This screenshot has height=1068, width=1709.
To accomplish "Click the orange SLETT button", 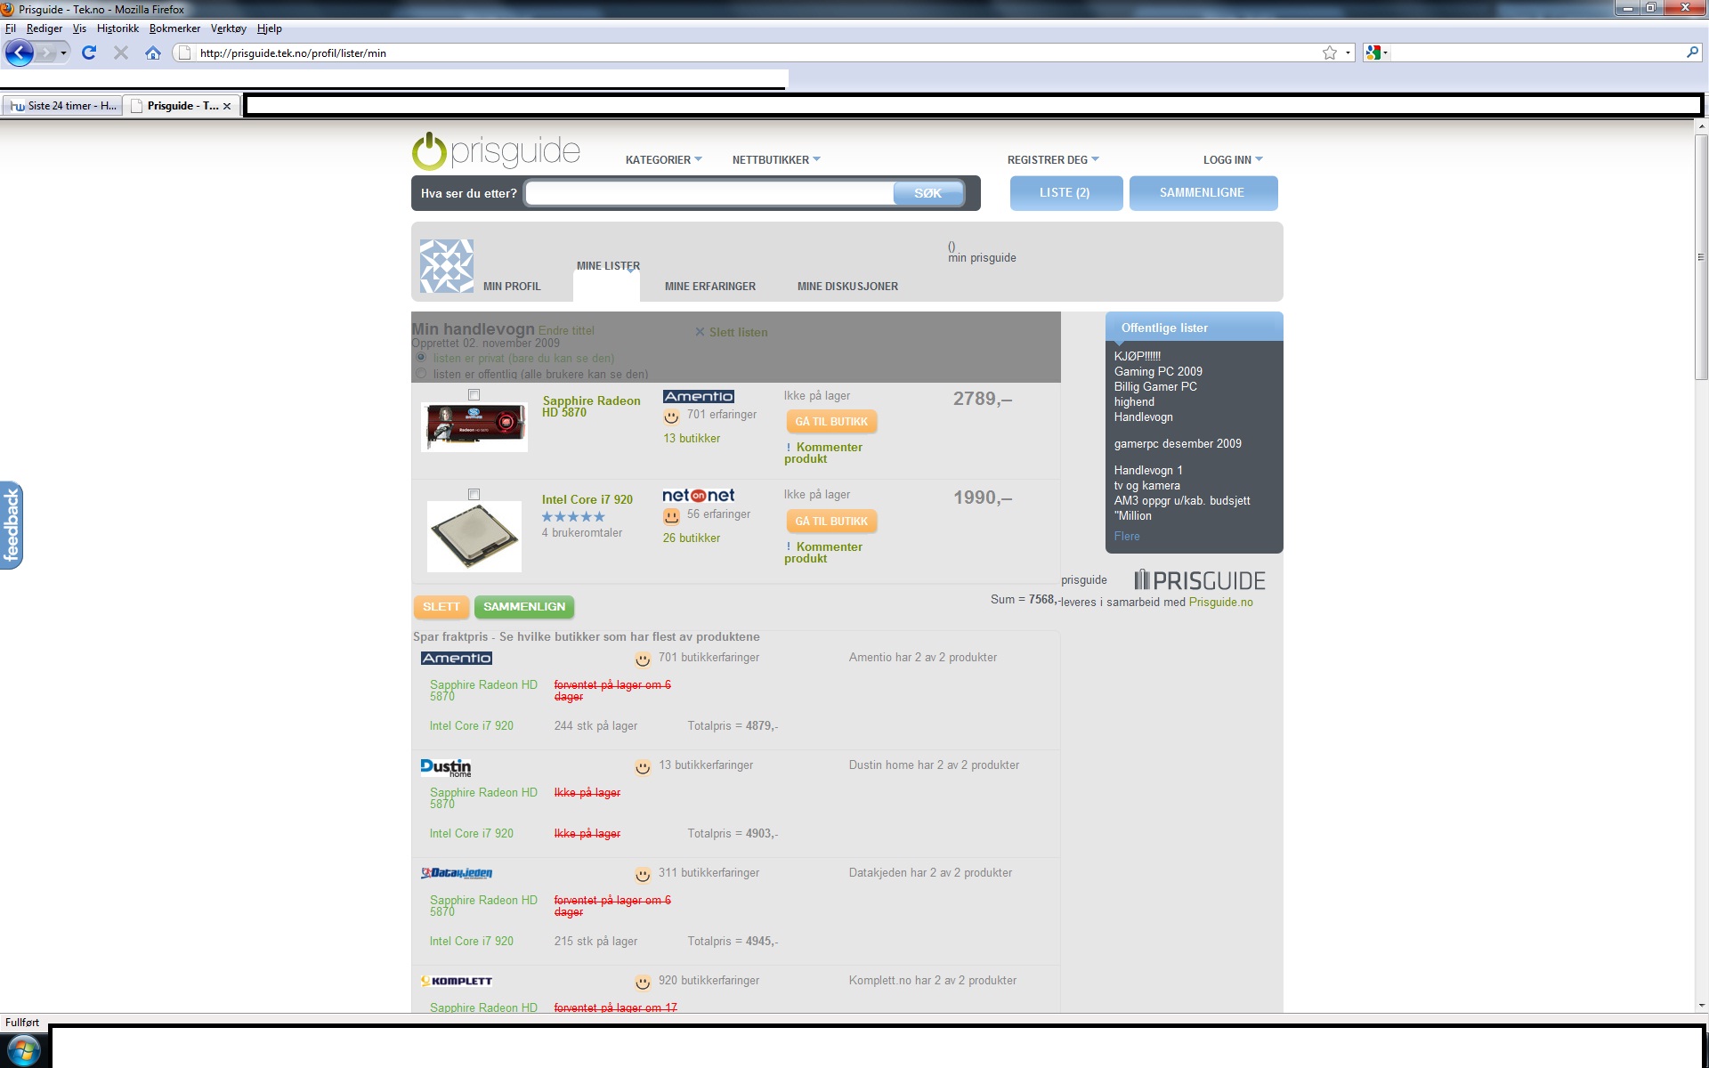I will click(441, 607).
